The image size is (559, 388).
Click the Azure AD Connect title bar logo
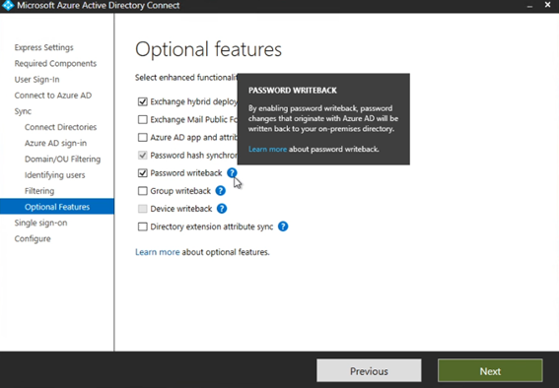(8, 5)
